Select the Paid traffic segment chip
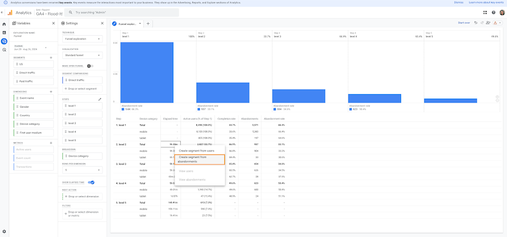This screenshot has height=237, width=507. pos(33,81)
